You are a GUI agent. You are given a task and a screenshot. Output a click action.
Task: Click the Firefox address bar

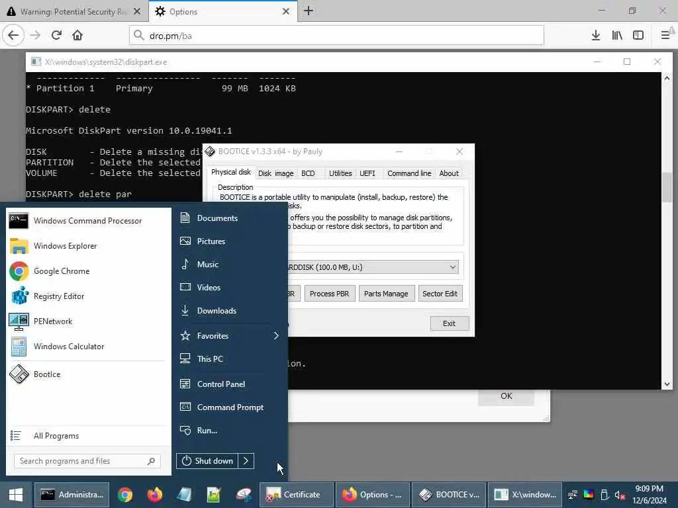336,36
